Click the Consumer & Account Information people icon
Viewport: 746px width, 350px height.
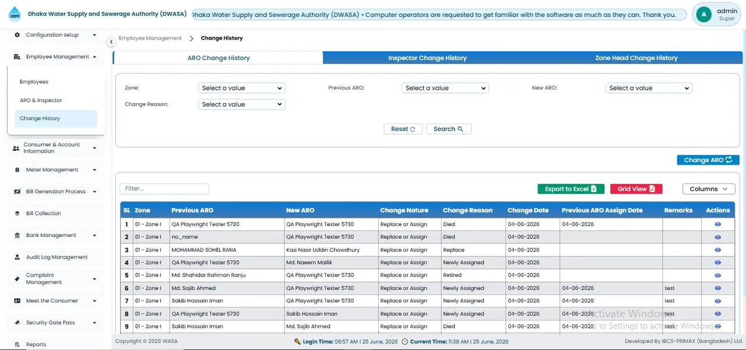click(16, 149)
